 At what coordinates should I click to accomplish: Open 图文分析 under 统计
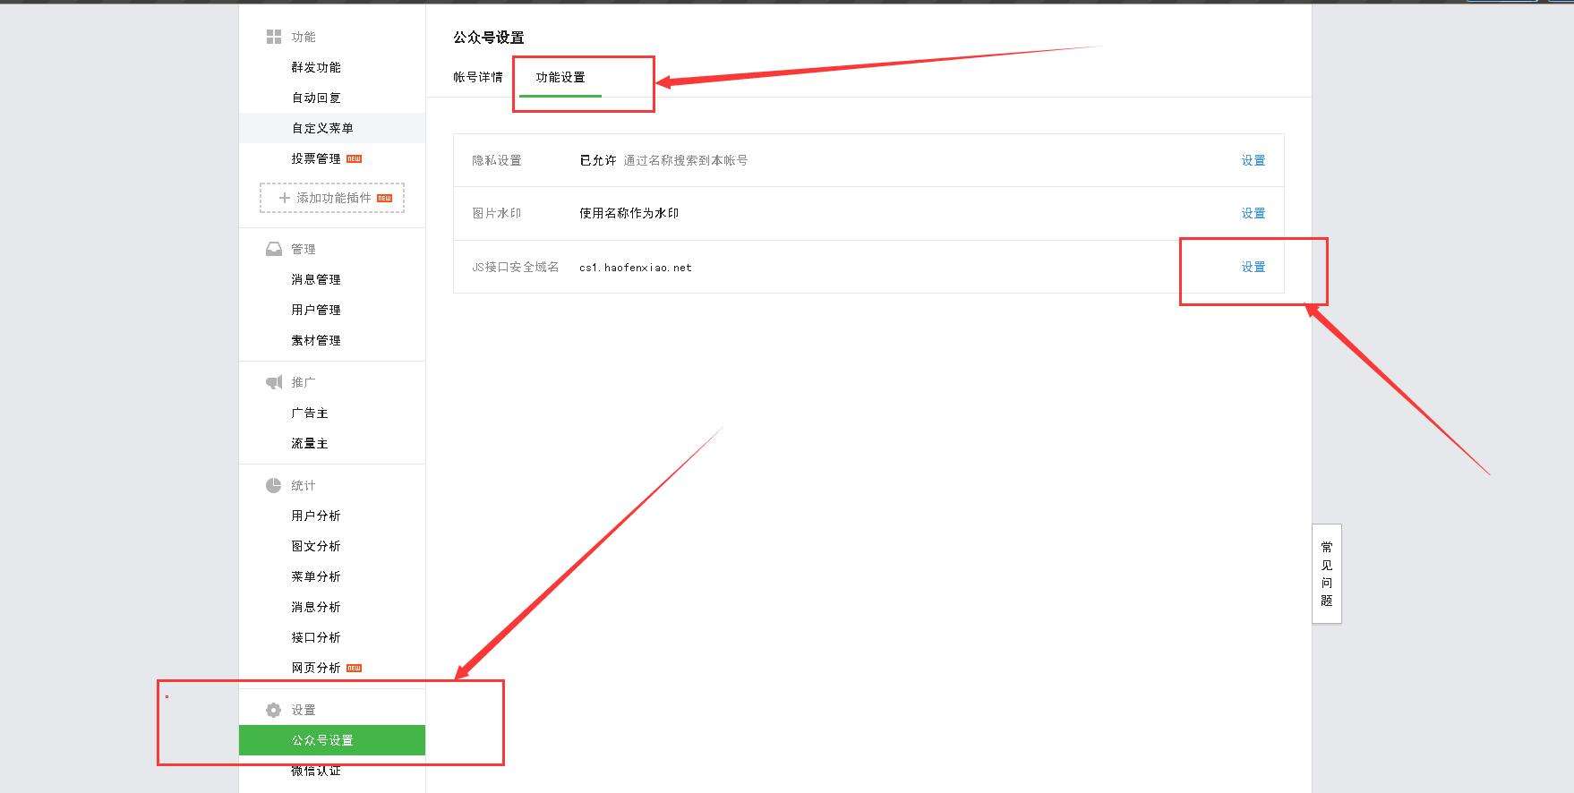316,546
